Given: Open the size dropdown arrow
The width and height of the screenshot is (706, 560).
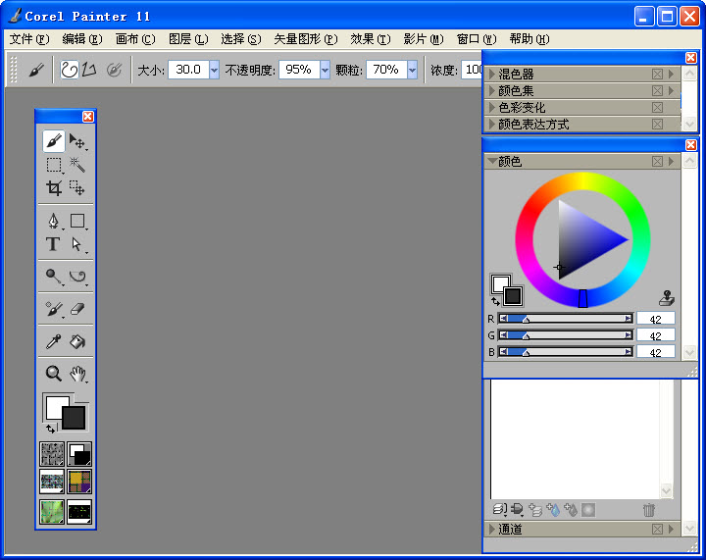Looking at the screenshot, I should coord(215,70).
